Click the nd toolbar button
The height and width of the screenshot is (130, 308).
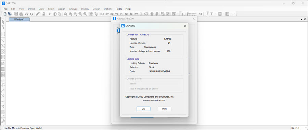click(x=200, y=14)
